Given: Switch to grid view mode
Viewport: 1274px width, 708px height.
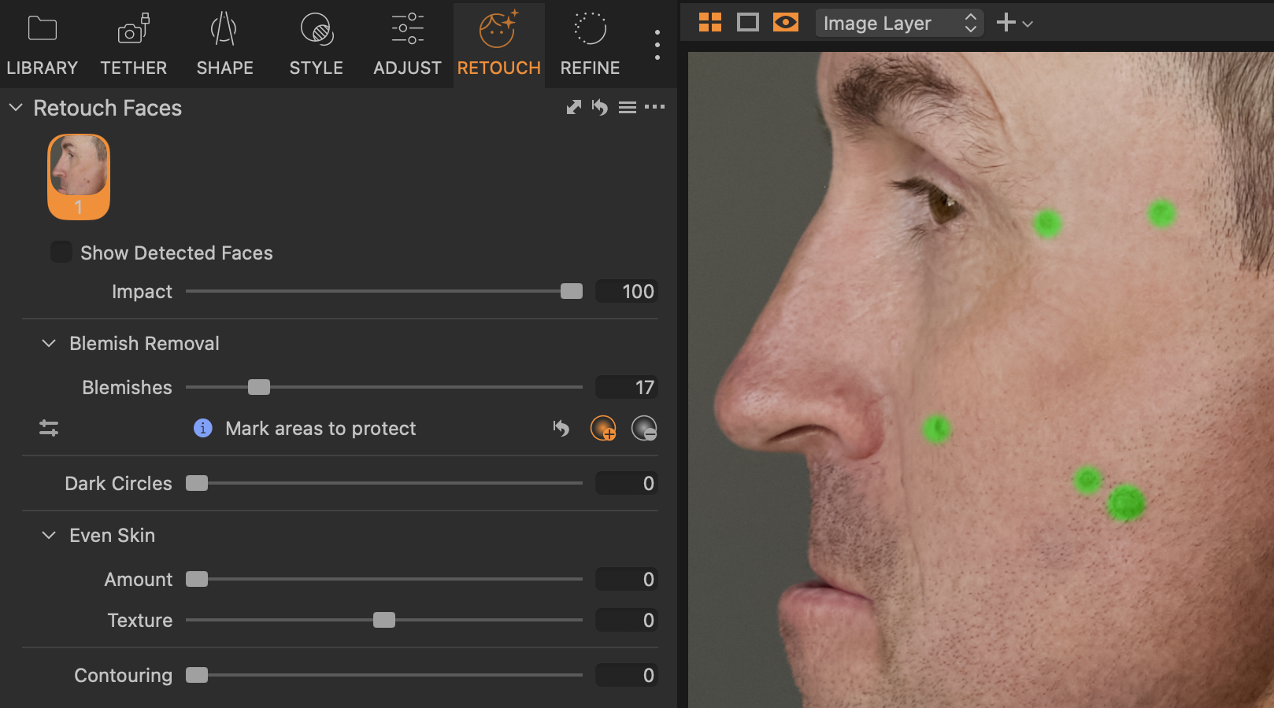Looking at the screenshot, I should 710,23.
